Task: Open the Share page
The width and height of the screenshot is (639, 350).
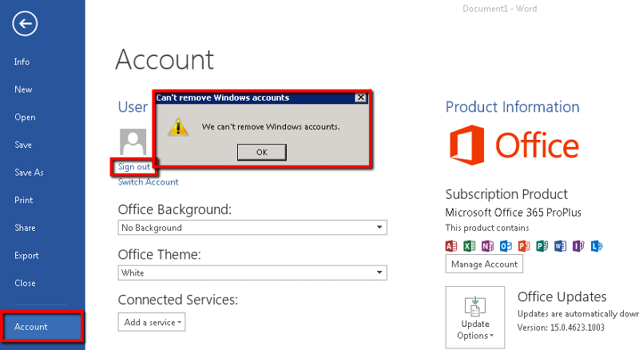Action: click(x=25, y=228)
